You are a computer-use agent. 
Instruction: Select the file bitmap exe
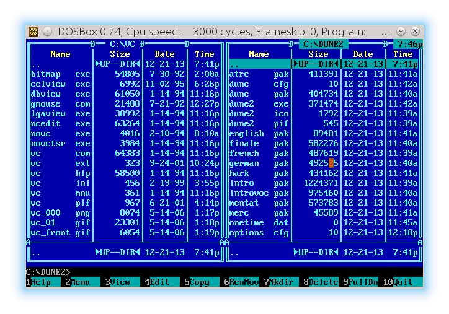[125, 74]
